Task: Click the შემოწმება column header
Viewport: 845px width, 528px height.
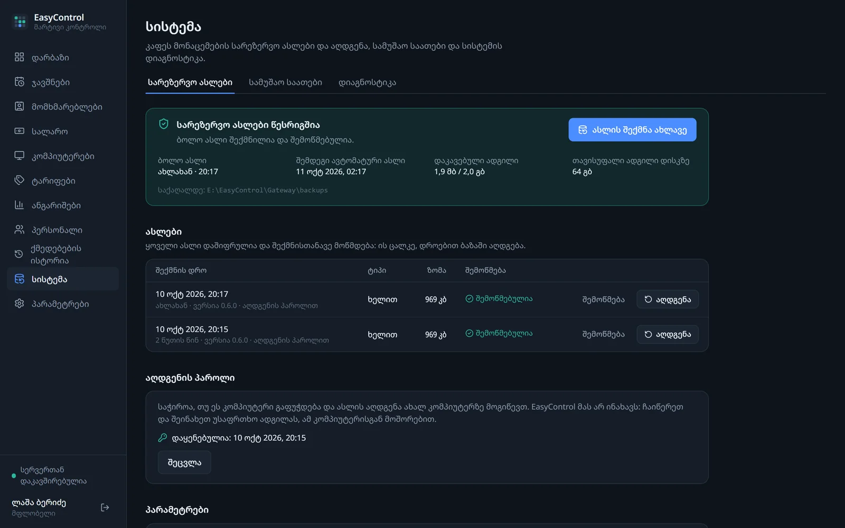Action: (x=485, y=270)
